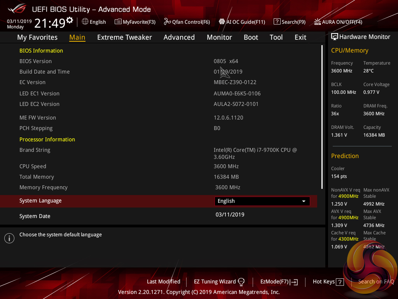
Task: Click AVX V req value 1.309 V
Action: (339, 225)
